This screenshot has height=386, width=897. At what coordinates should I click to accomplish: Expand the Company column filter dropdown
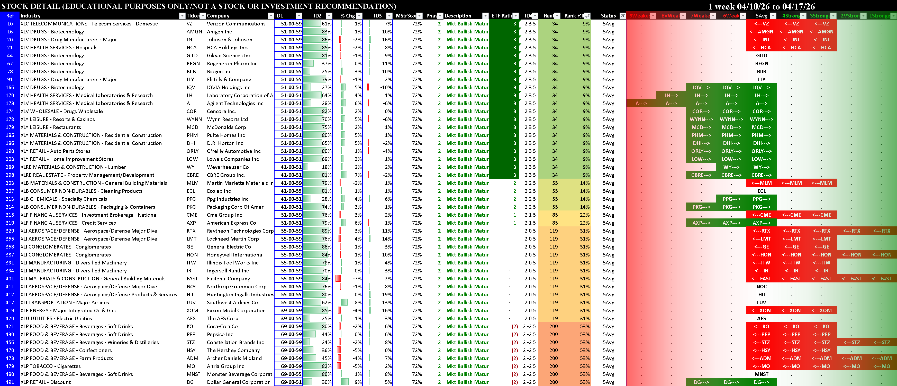click(x=270, y=16)
